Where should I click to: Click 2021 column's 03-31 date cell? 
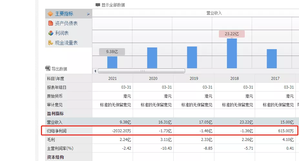pyautogui.click(x=112, y=87)
